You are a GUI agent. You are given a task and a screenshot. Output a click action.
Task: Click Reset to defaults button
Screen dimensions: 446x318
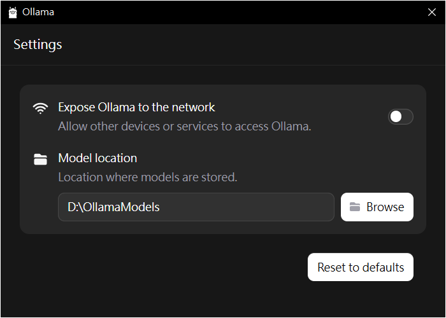[361, 267]
